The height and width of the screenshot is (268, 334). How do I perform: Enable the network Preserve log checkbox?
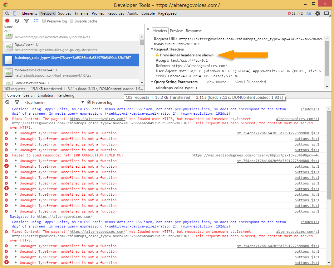[x=44, y=21]
